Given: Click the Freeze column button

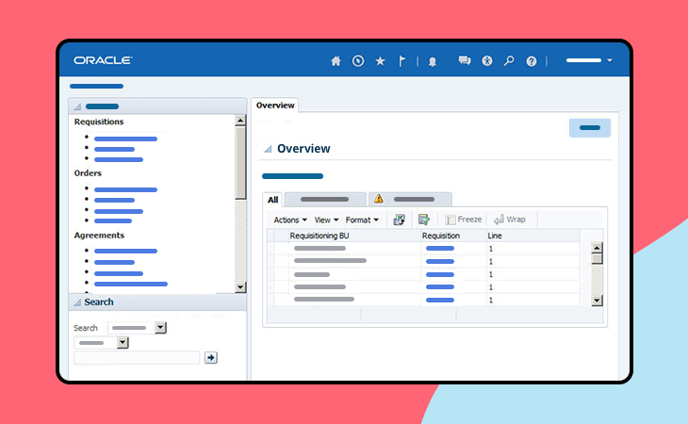Looking at the screenshot, I should [x=464, y=220].
